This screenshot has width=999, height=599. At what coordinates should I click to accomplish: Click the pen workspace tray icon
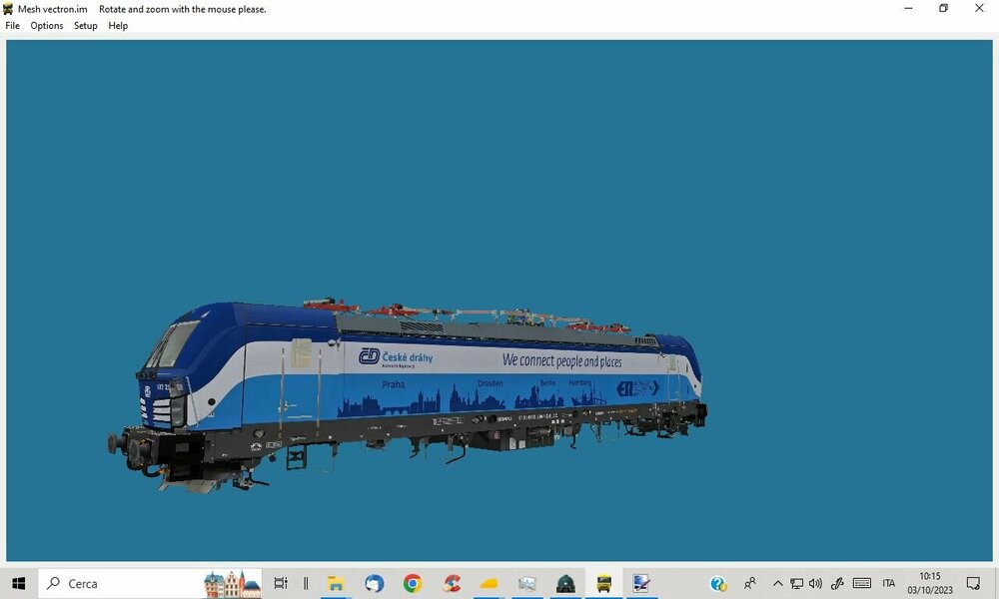(837, 583)
